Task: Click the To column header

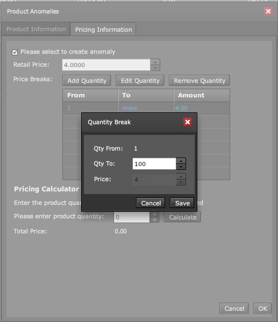Action: [x=146, y=96]
